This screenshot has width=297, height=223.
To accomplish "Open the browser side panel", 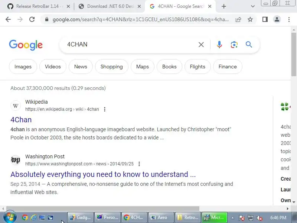I will [265, 19].
